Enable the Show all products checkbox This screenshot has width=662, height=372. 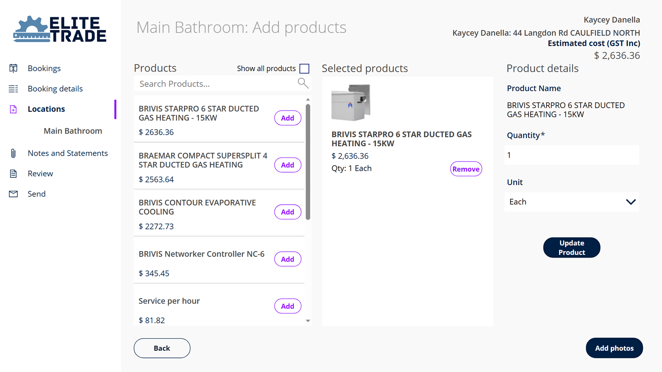coord(304,69)
